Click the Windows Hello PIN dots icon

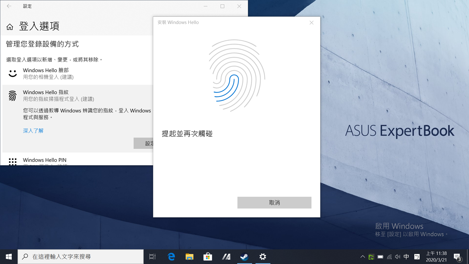pos(12,162)
